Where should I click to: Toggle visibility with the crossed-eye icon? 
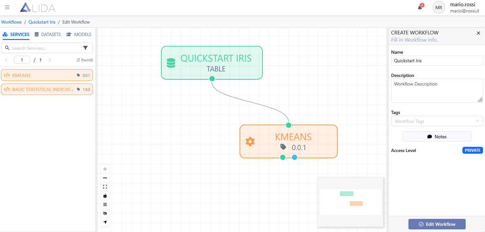(x=105, y=213)
